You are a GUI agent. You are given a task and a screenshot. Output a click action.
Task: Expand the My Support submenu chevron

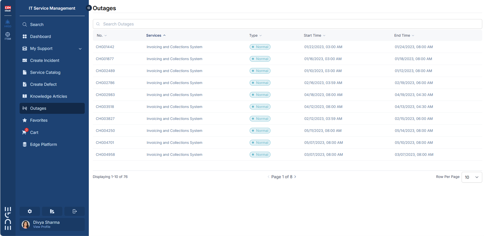coord(80,49)
